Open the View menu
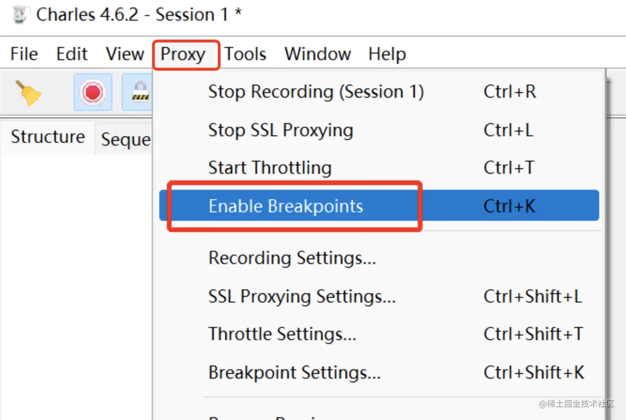 pyautogui.click(x=125, y=54)
